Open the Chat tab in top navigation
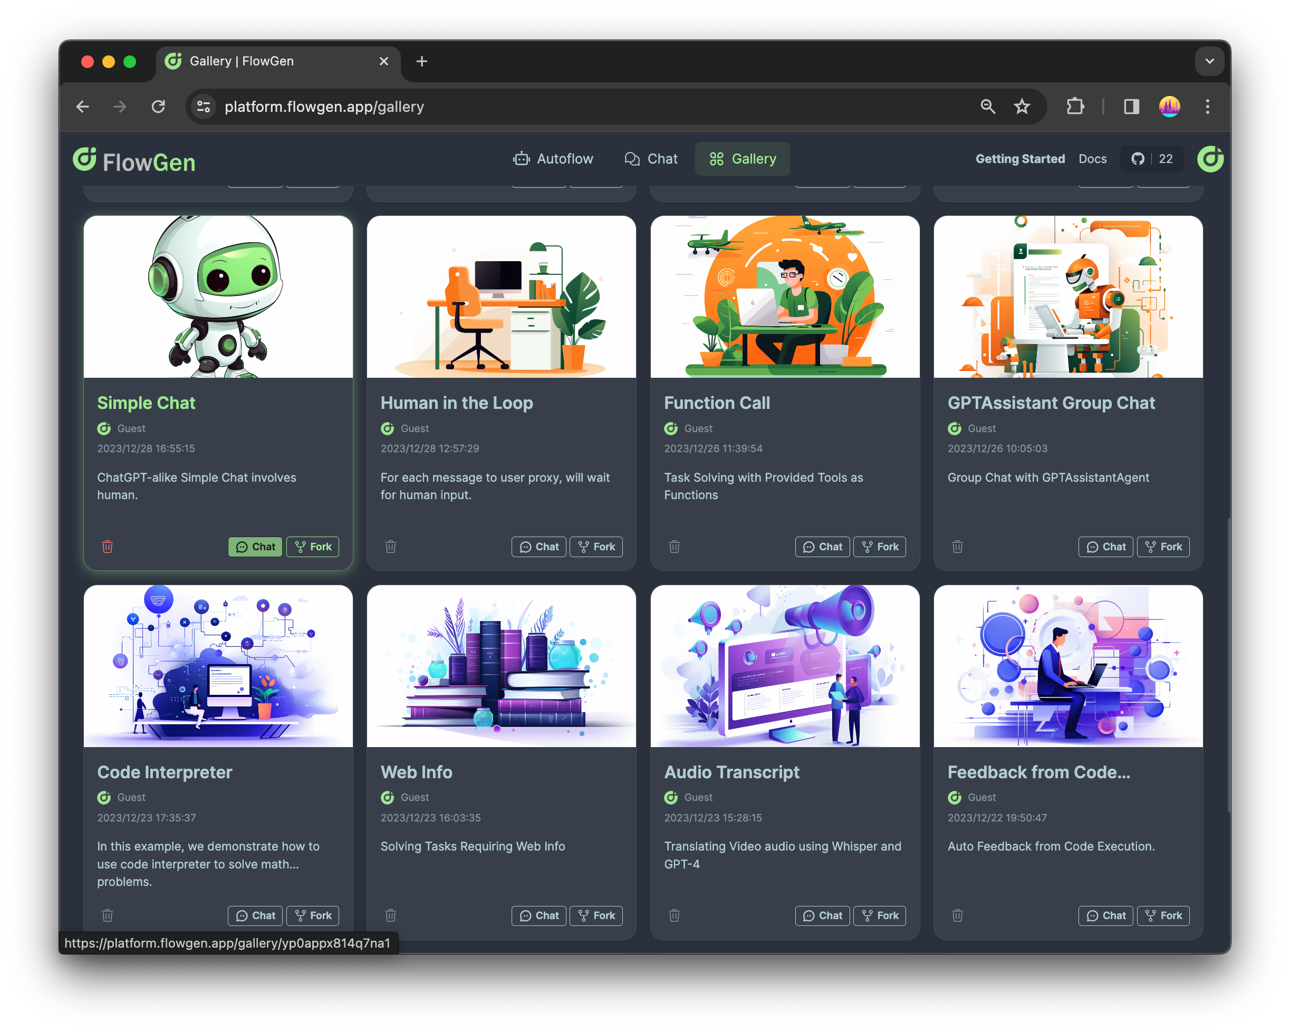This screenshot has height=1032, width=1290. pyautogui.click(x=650, y=159)
